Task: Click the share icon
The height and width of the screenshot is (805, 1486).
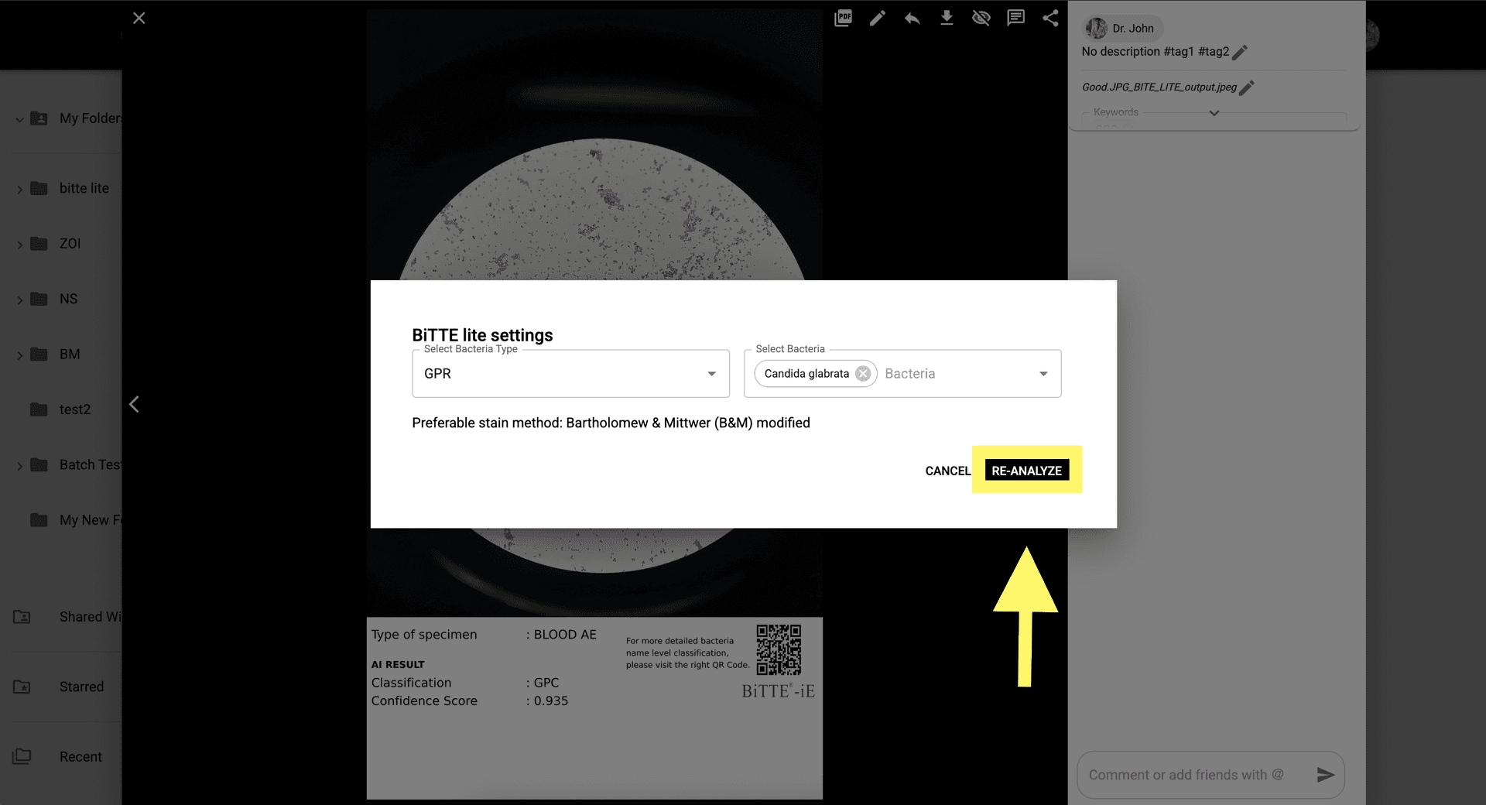Action: 1049,18
